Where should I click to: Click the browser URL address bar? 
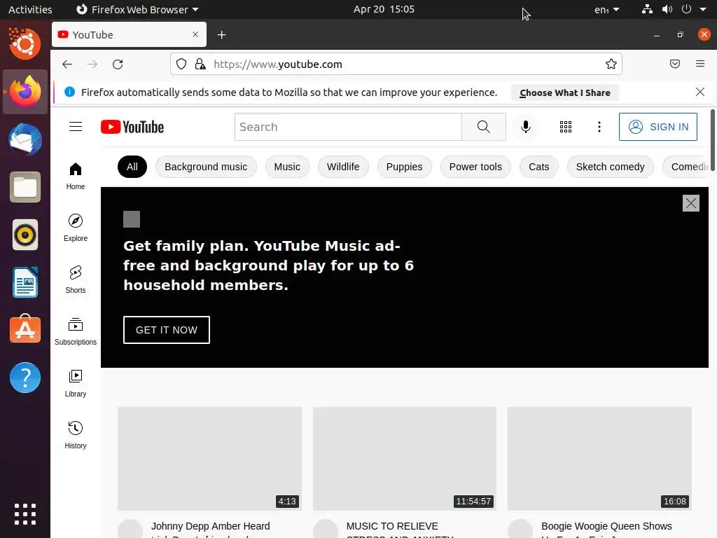[396, 64]
